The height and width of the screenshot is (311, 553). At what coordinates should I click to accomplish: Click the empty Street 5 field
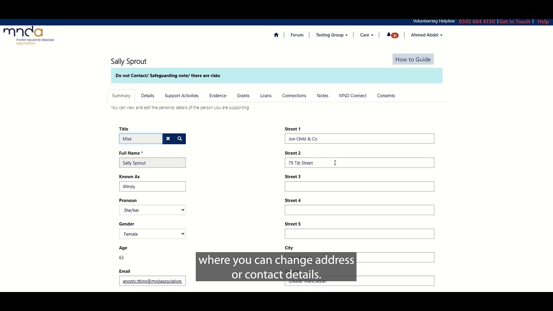coord(359,234)
